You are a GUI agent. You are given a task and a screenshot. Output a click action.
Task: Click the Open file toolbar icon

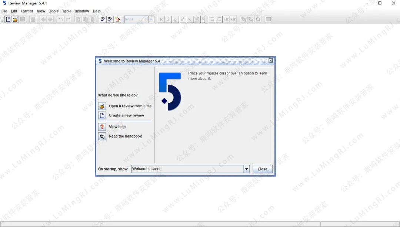pos(15,19)
